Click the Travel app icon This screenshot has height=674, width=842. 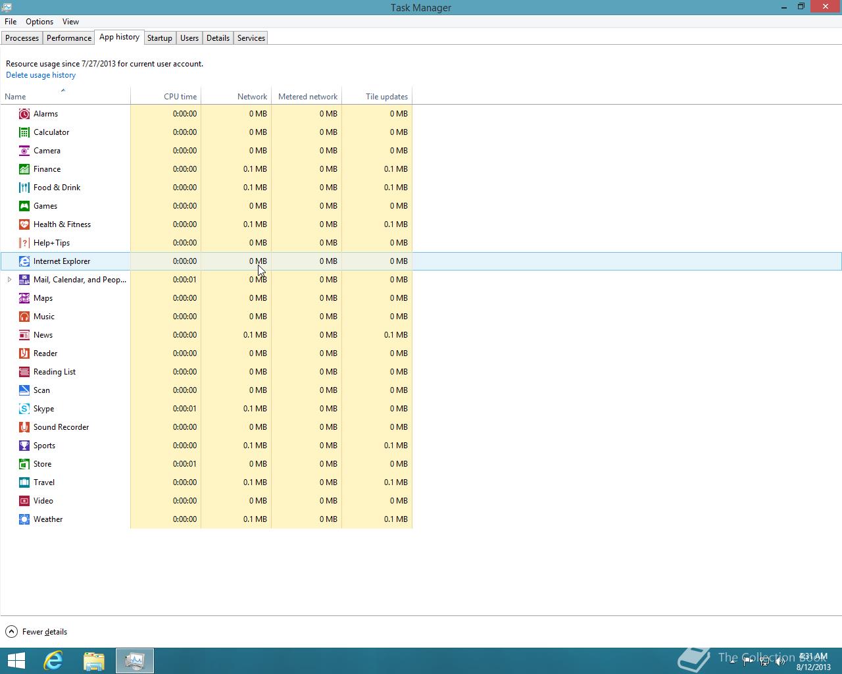(x=24, y=482)
